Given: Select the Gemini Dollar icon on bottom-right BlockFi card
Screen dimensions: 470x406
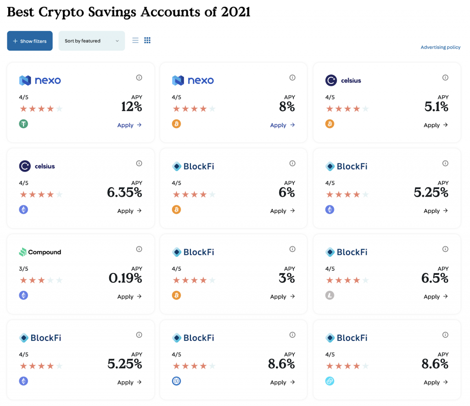Looking at the screenshot, I should click(x=330, y=381).
